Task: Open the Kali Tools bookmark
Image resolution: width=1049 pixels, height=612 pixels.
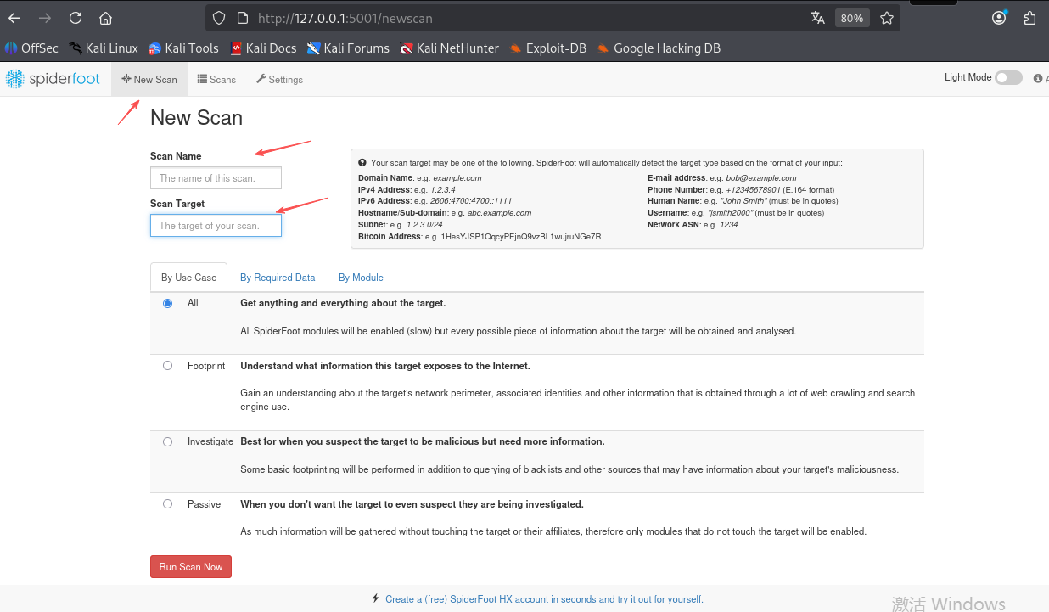Action: (x=183, y=48)
